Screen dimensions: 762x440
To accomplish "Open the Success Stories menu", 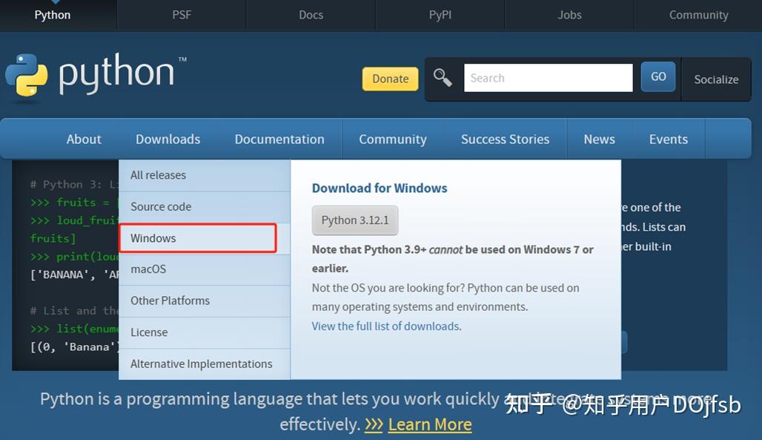I will [505, 139].
